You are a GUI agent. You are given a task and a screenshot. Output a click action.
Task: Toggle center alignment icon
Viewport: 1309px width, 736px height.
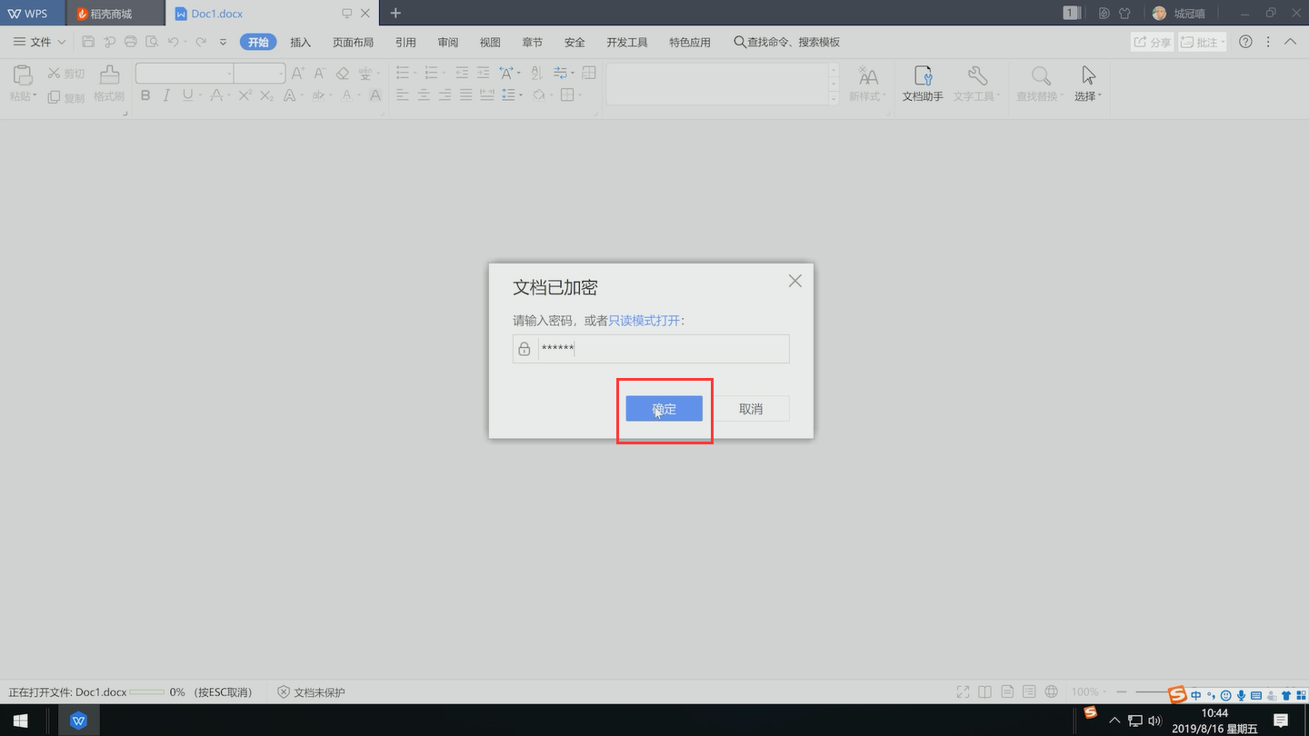pos(424,95)
